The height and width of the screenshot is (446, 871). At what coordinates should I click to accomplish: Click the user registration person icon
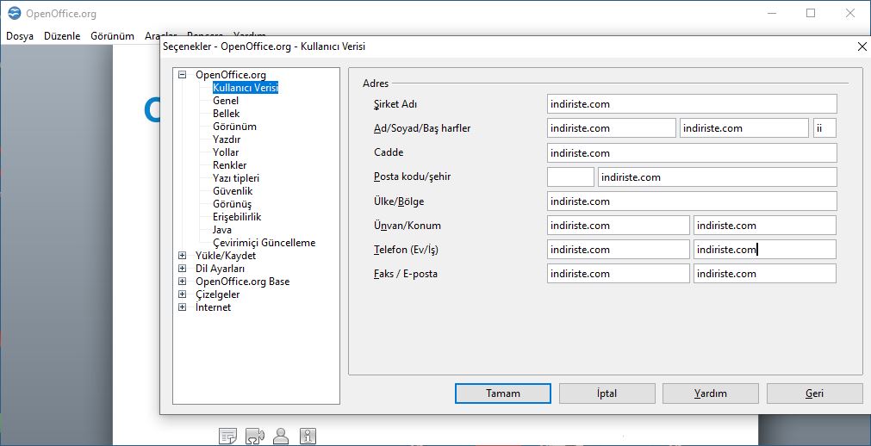(282, 436)
